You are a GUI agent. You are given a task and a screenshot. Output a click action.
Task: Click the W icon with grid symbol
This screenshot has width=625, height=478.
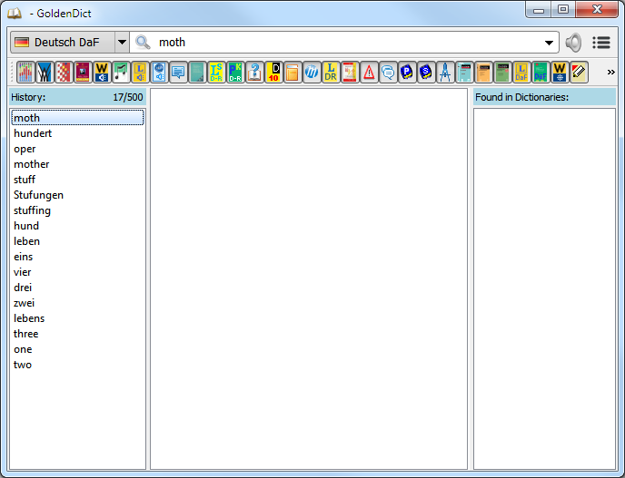tap(560, 72)
